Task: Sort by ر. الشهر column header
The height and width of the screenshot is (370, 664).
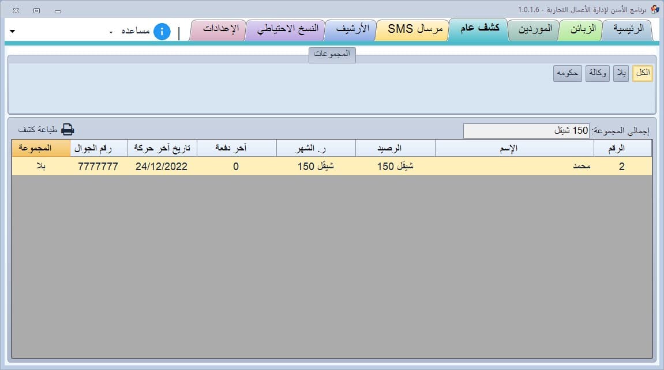Action: (316, 148)
